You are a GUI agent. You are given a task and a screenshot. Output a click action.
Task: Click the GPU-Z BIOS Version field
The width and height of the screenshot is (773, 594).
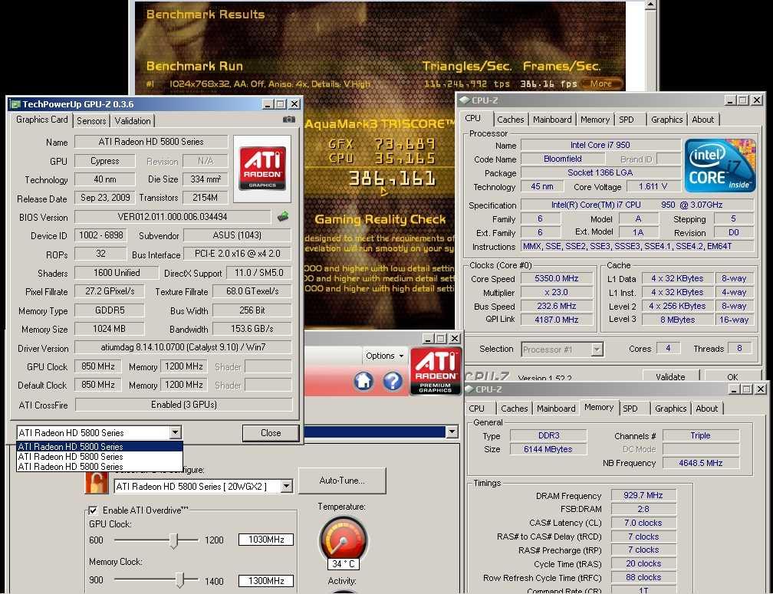click(172, 217)
